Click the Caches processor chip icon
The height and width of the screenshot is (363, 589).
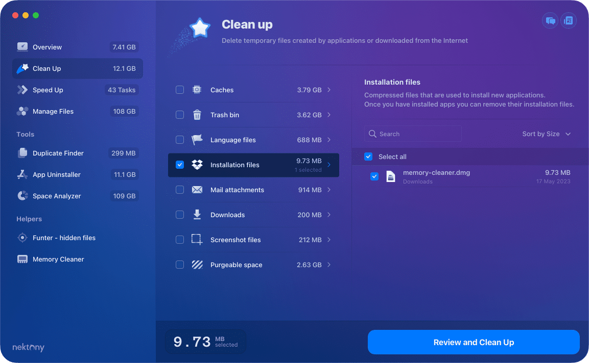coord(197,90)
